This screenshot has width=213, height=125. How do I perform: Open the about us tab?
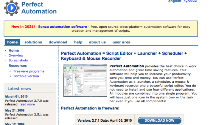(x=97, y=42)
